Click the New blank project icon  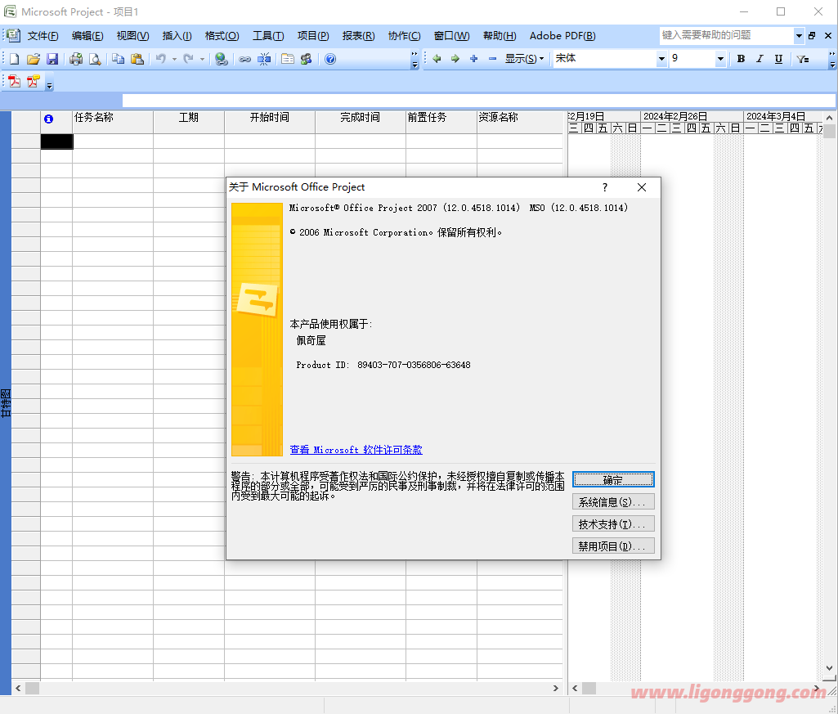tap(15, 59)
